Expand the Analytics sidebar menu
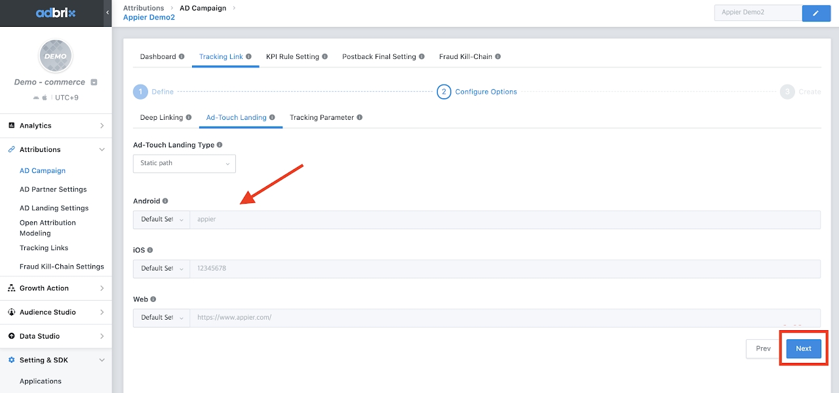839x393 pixels. coord(56,126)
